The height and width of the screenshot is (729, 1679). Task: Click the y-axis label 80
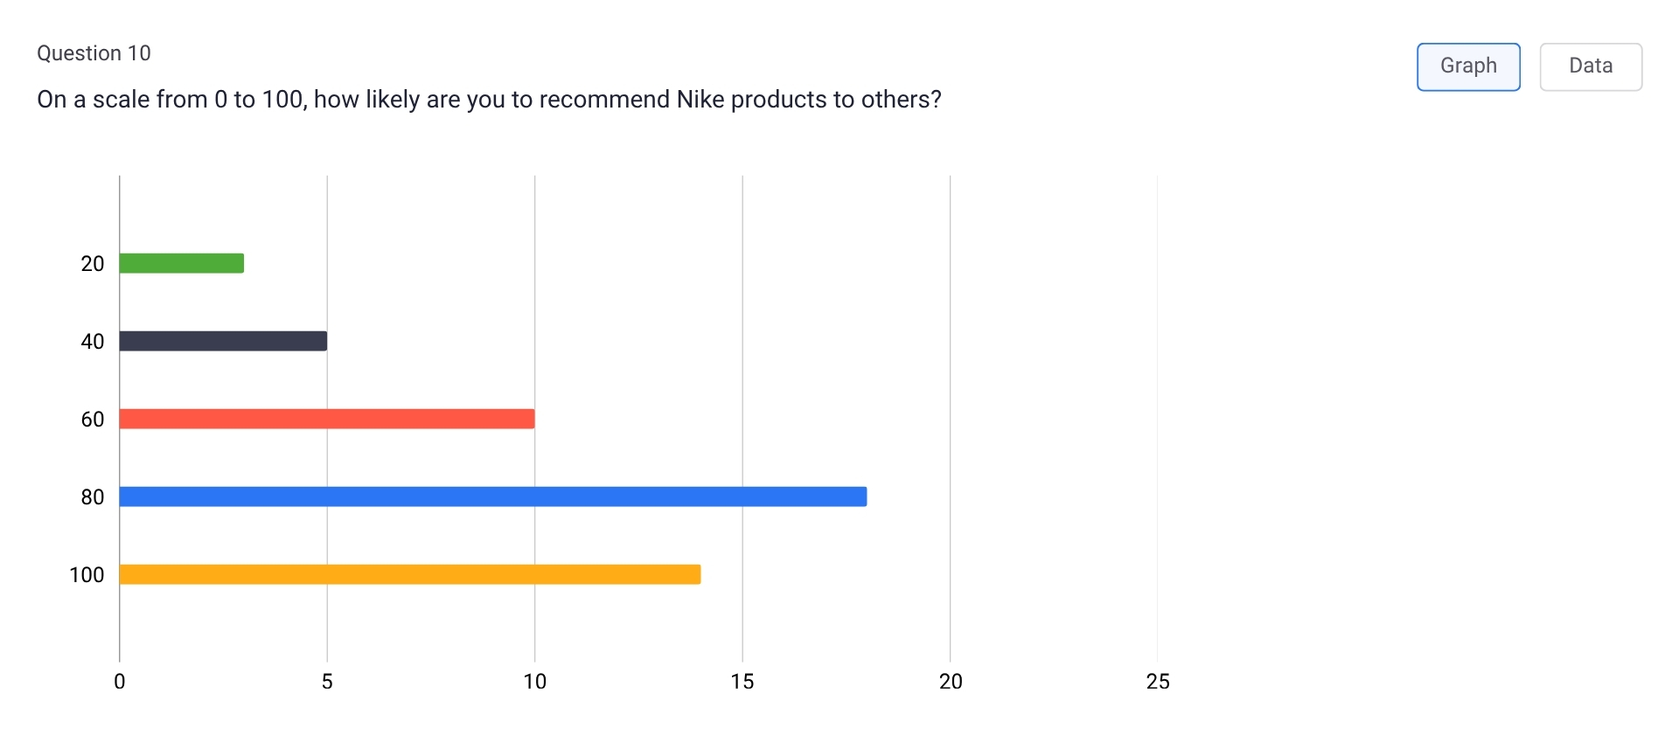coord(92,497)
